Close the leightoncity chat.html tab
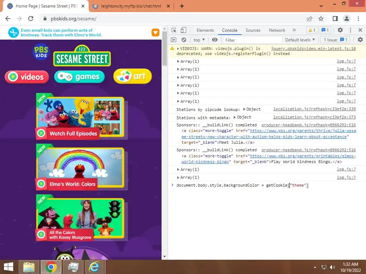This screenshot has width=366, height=274. pos(168,6)
